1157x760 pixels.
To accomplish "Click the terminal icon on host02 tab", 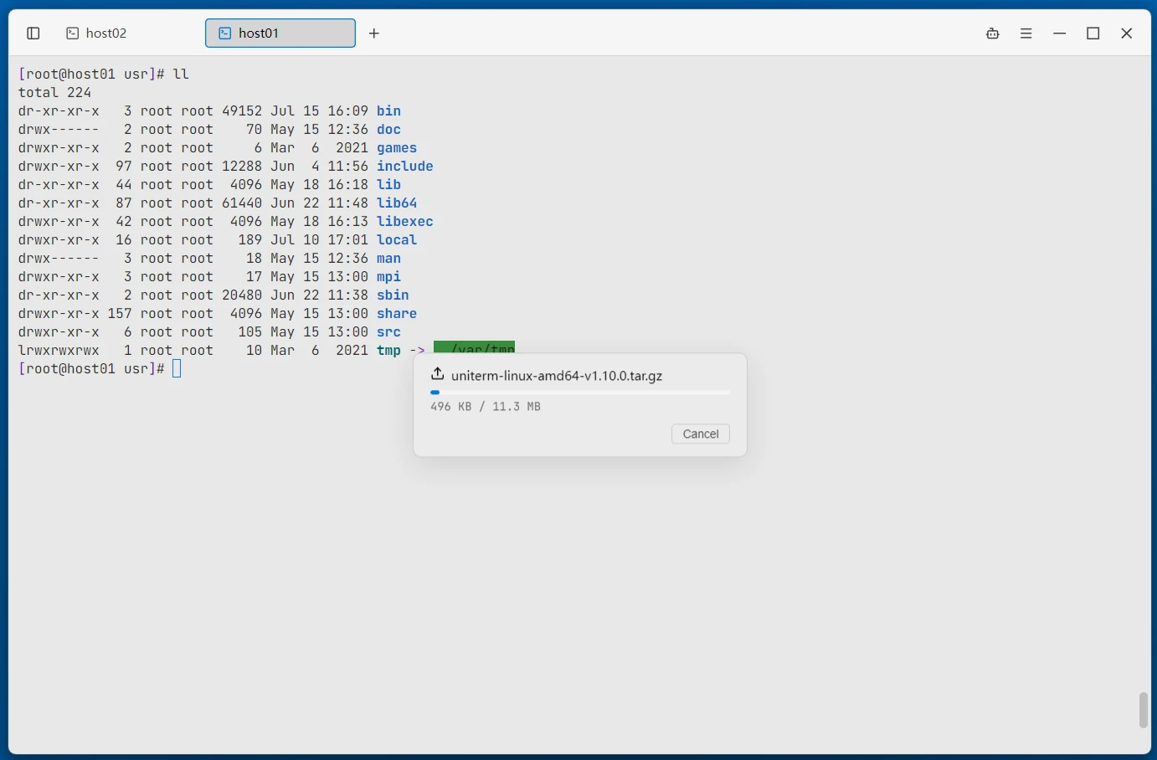I will [73, 33].
